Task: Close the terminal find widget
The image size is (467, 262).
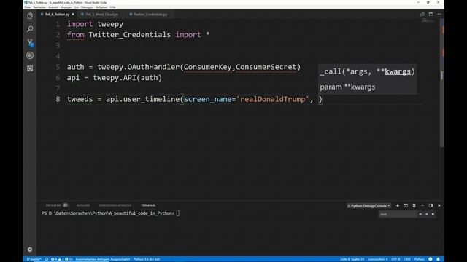Action: [433, 214]
